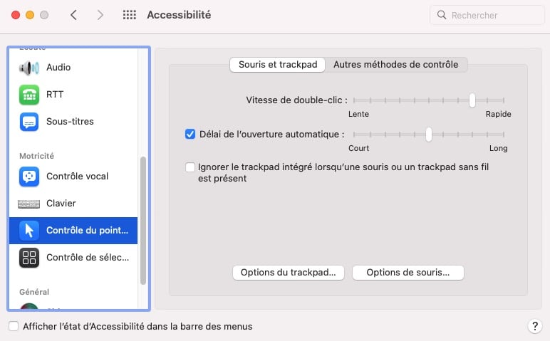Image resolution: width=550 pixels, height=341 pixels.
Task: Choose the Sous-titres caption icon
Action: point(29,122)
